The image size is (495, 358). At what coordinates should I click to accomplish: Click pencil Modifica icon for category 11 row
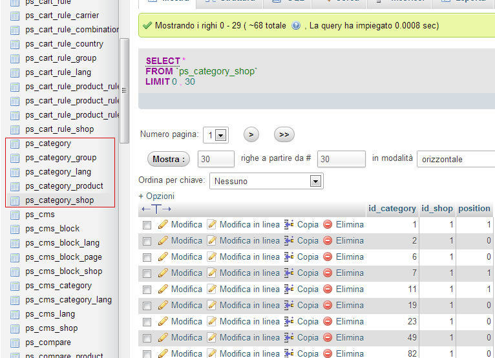click(x=163, y=289)
